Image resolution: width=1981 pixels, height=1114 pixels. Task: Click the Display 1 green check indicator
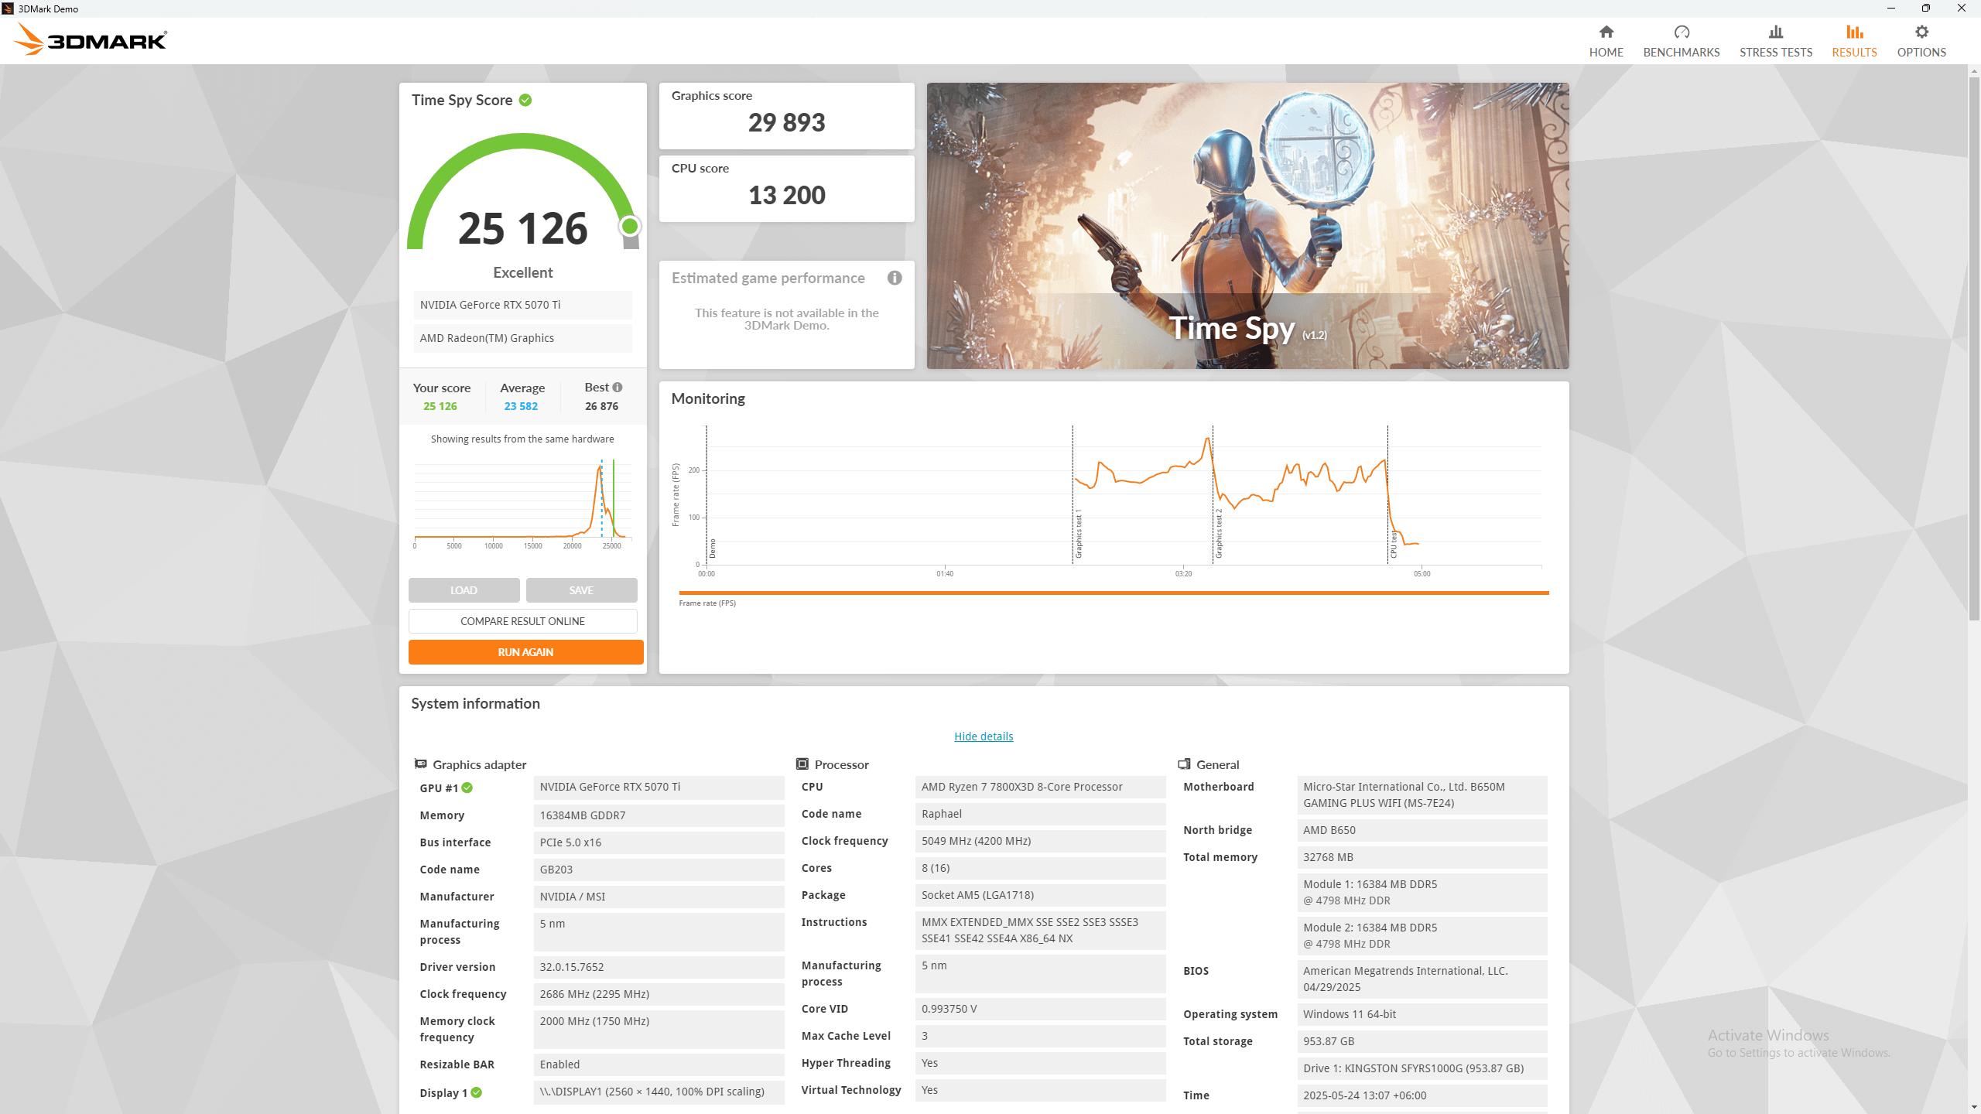point(477,1092)
